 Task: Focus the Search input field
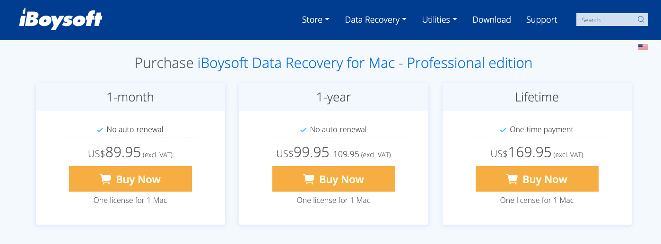606,20
